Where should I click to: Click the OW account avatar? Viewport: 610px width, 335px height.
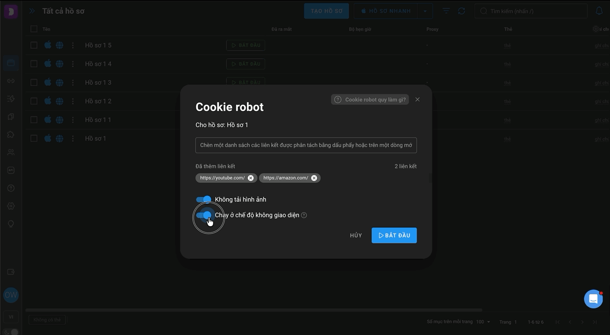pyautogui.click(x=11, y=295)
